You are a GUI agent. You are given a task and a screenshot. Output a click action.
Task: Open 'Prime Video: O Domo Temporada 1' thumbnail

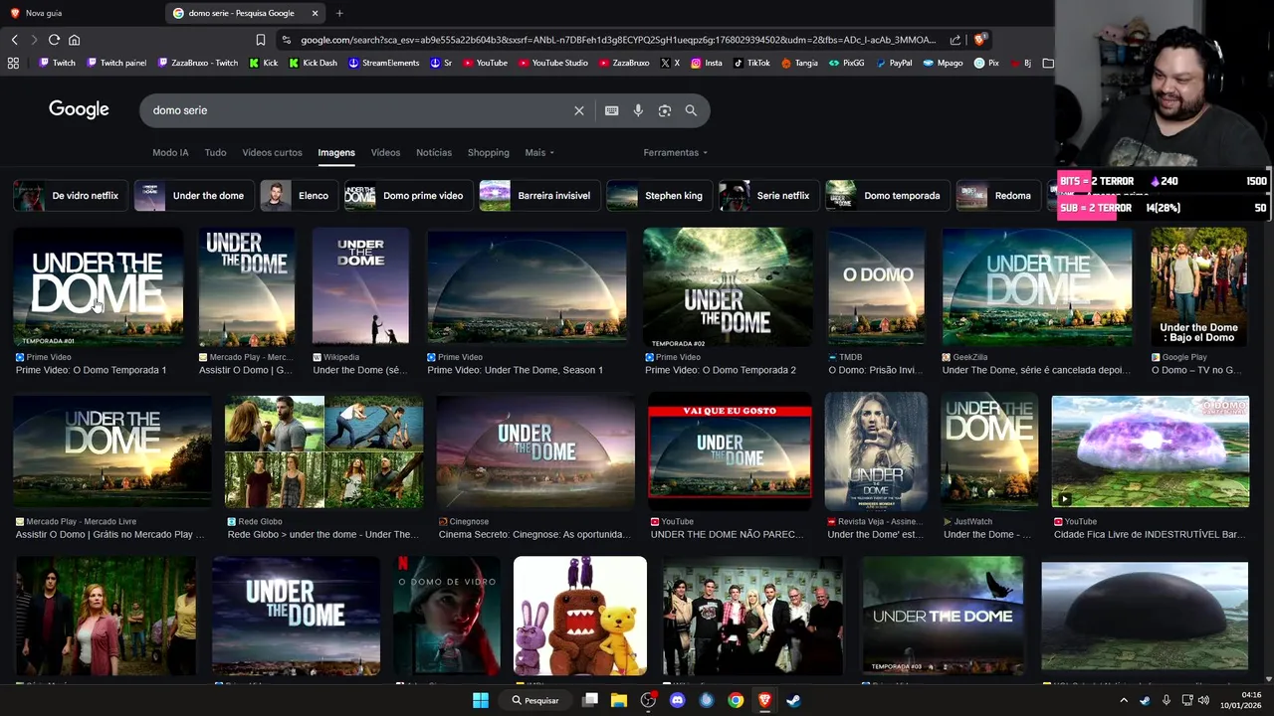(x=98, y=286)
